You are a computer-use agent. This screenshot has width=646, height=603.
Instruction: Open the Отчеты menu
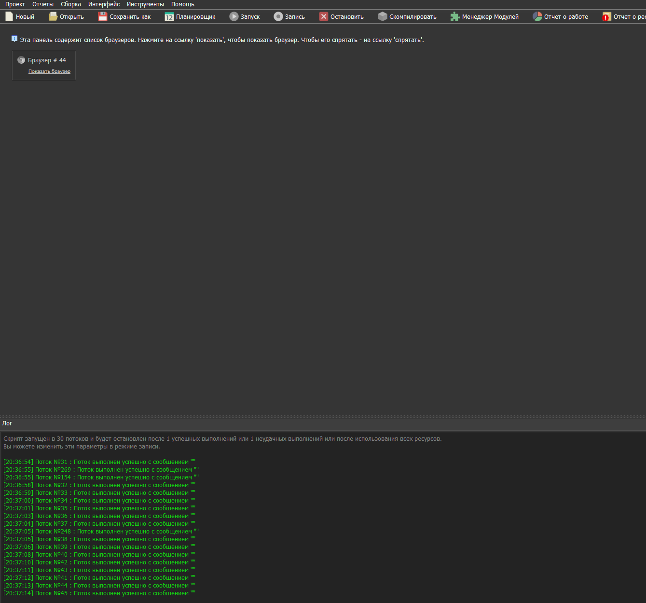43,4
